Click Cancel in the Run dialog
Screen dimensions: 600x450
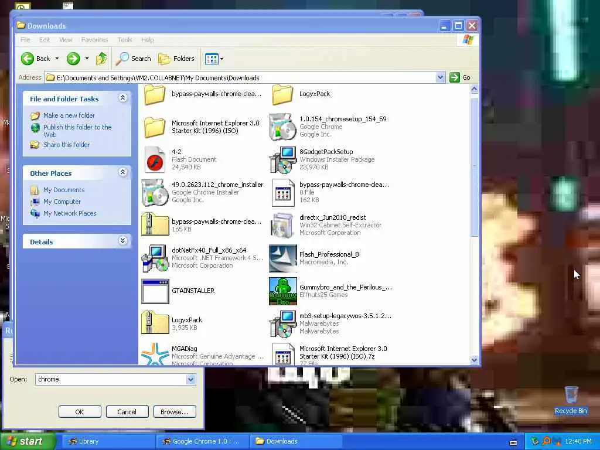tap(127, 412)
